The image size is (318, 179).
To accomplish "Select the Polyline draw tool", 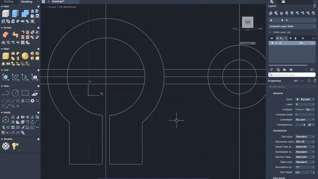I will 5,93.
